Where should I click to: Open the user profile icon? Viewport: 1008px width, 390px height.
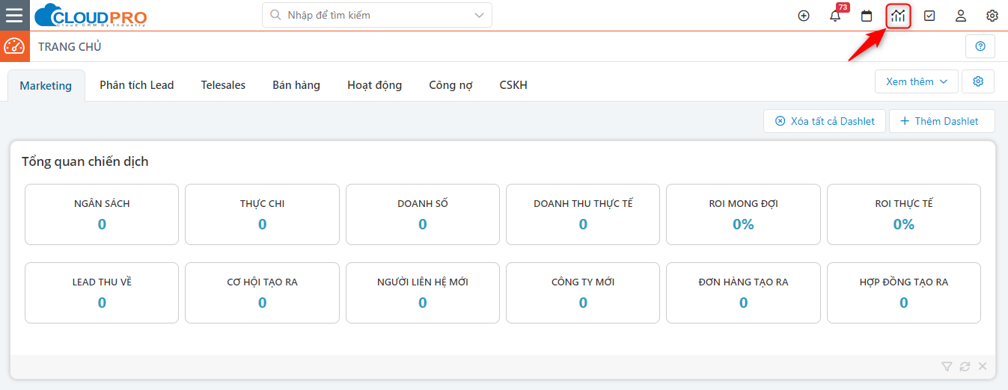click(x=961, y=16)
